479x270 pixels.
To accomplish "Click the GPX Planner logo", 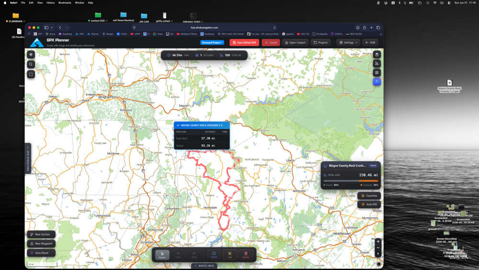I will click(x=37, y=43).
